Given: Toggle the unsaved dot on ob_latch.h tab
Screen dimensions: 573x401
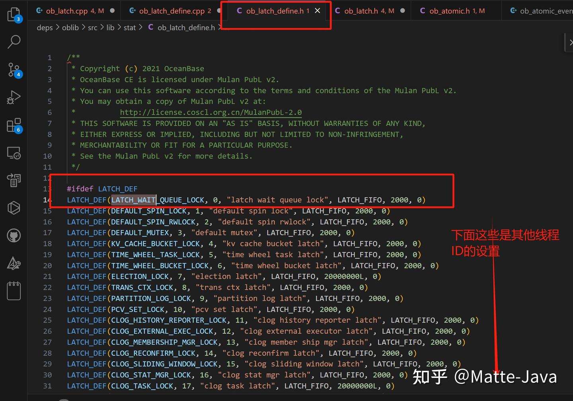Looking at the screenshot, I should (402, 11).
